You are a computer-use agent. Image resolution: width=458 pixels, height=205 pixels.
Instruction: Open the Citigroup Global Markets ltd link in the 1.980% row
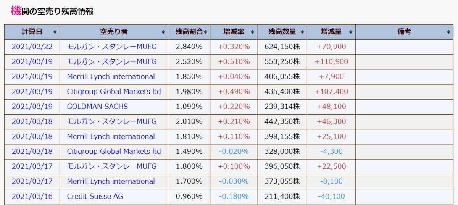114,92
